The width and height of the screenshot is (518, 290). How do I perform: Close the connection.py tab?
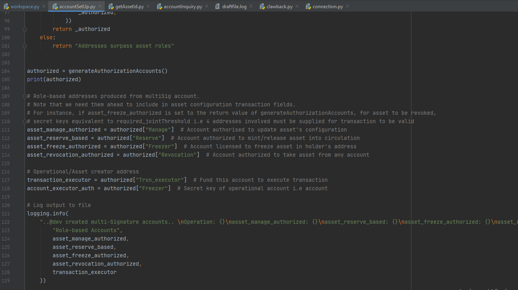point(347,6)
